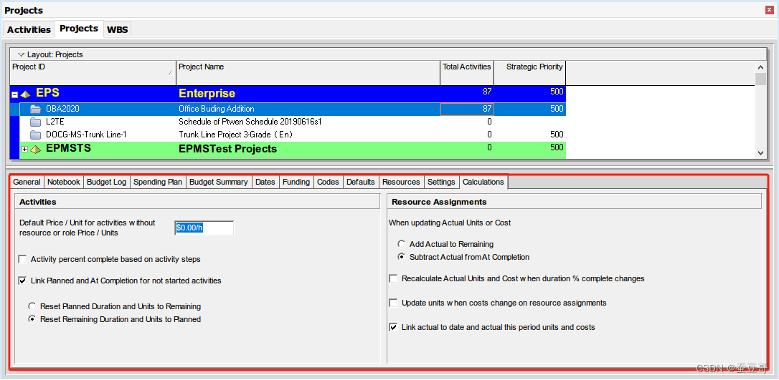Select the Trunk Line Project 3-Grade row

tap(236, 135)
